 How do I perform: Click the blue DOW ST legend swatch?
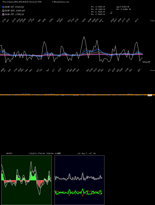click(3, 7)
